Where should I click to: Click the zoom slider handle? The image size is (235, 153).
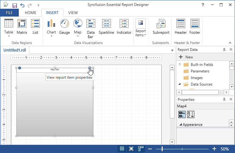pos(162,149)
